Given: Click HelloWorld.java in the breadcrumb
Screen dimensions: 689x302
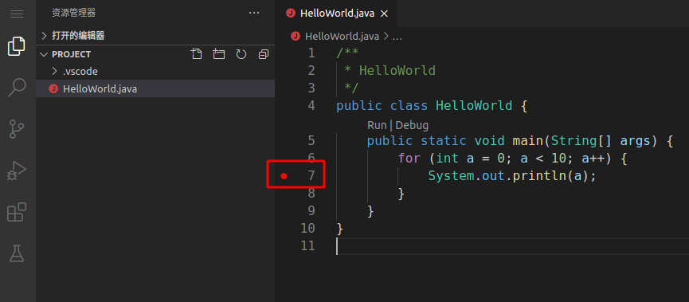Looking at the screenshot, I should pyautogui.click(x=342, y=37).
